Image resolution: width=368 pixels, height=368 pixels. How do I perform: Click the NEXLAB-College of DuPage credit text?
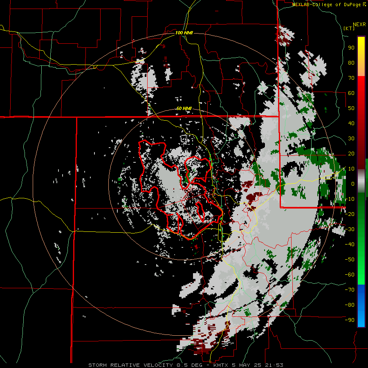point(326,4)
